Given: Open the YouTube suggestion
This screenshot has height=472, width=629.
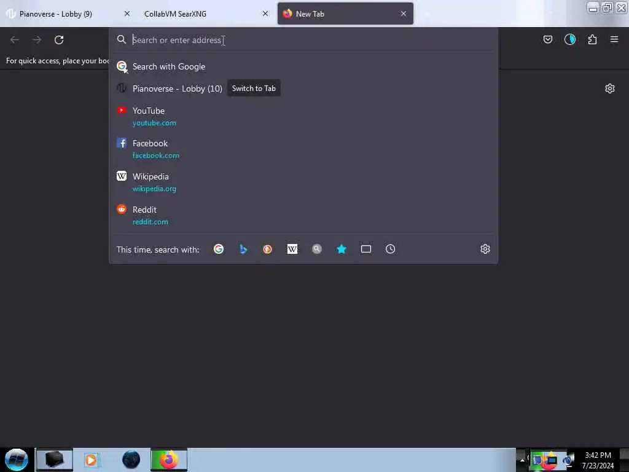Looking at the screenshot, I should [303, 116].
